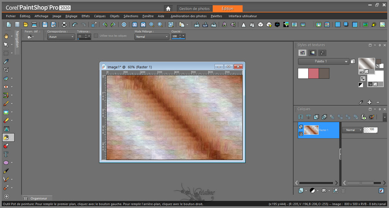Open the Effets menu
Viewport: 389px width, 208px height.
pos(86,16)
